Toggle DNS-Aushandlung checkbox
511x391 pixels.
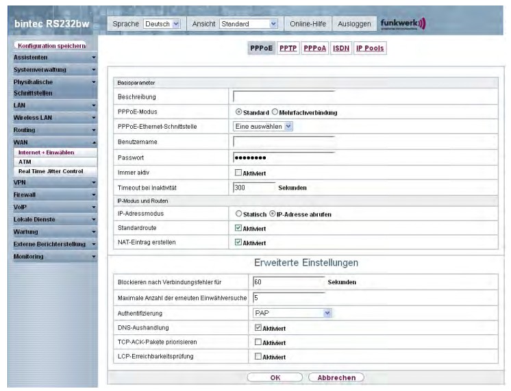tap(258, 328)
